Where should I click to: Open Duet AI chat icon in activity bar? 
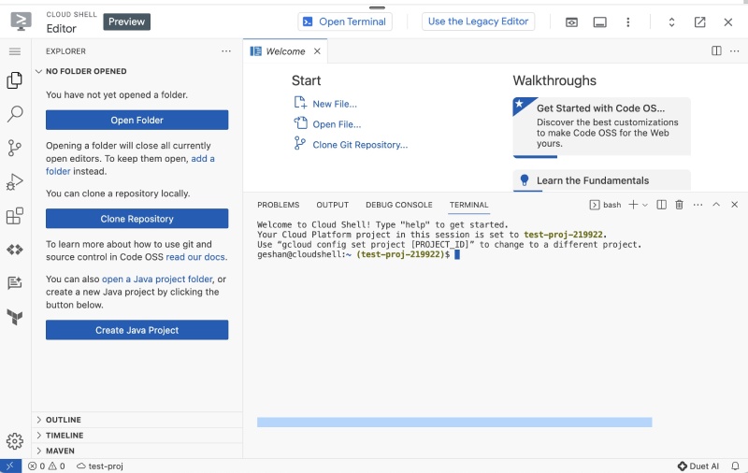pyautogui.click(x=15, y=282)
